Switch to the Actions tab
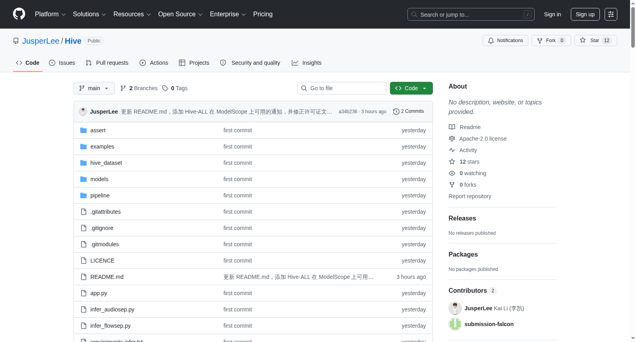 tap(154, 63)
